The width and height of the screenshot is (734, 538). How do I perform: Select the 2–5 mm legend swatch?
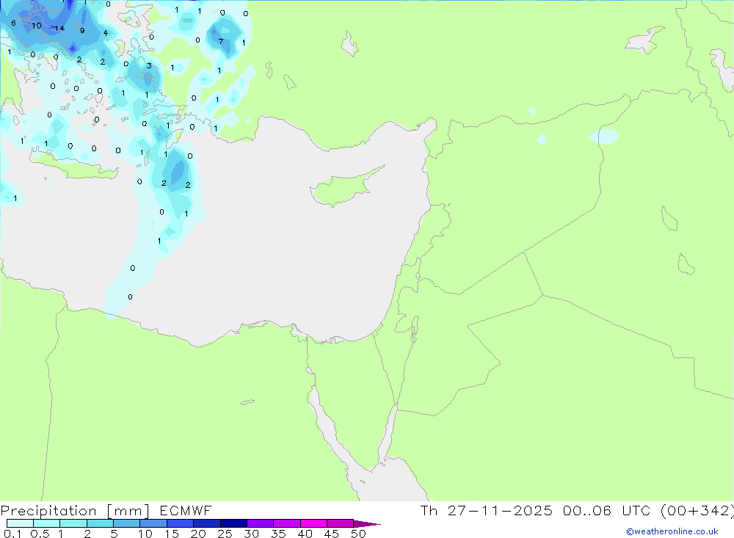tap(100, 523)
